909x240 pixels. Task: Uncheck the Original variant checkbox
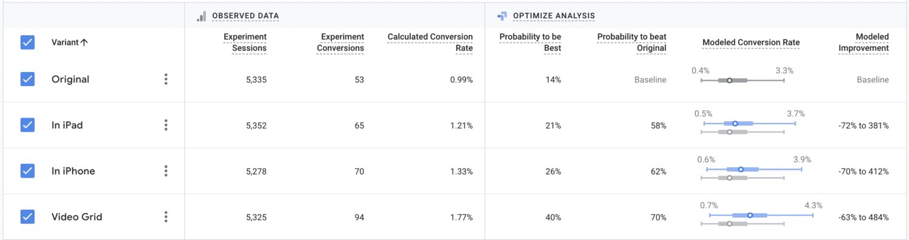click(x=27, y=79)
